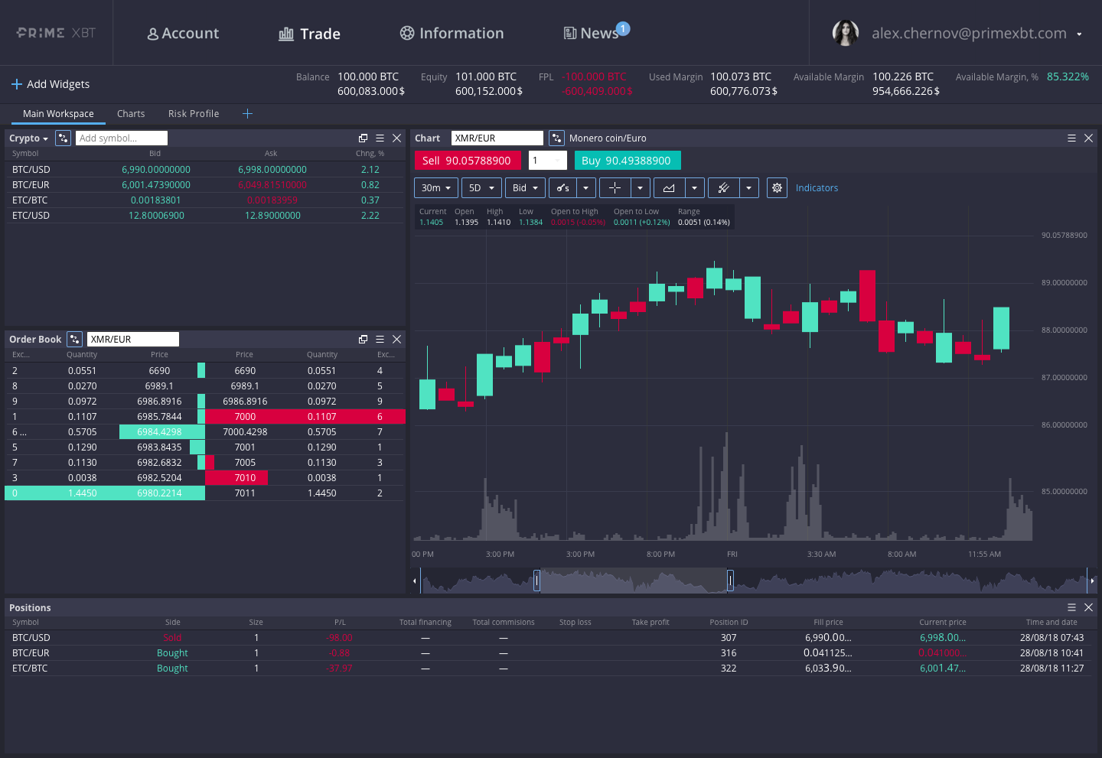The width and height of the screenshot is (1102, 758).
Task: Select the crosshair cursor tool
Action: click(615, 188)
